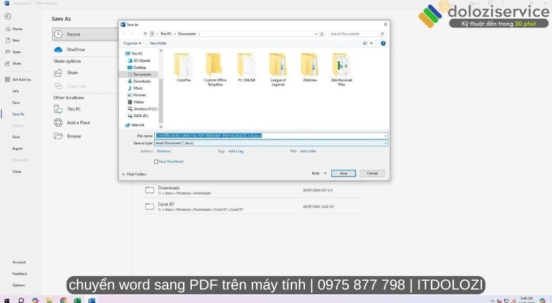Image resolution: width=552 pixels, height=303 pixels.
Task: Click Documents in the address path
Action: [186, 34]
